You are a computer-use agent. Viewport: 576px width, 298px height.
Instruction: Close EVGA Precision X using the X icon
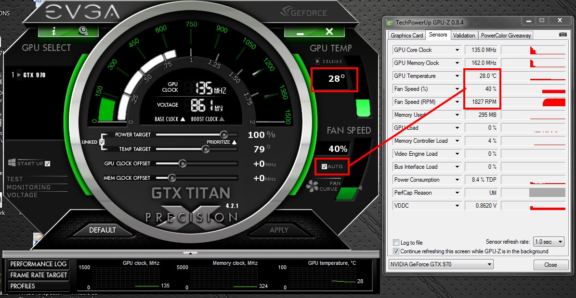point(329,32)
